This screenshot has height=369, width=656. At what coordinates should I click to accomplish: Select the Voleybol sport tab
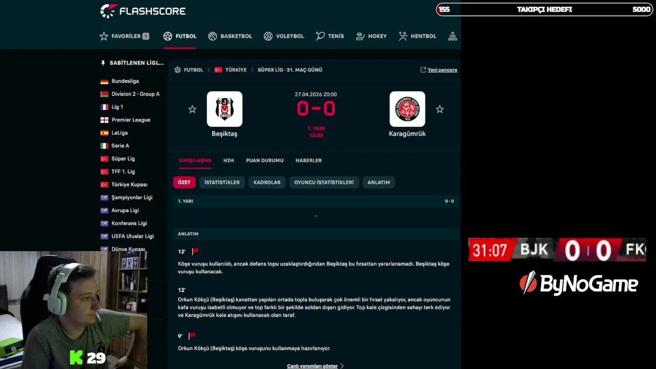click(x=283, y=36)
